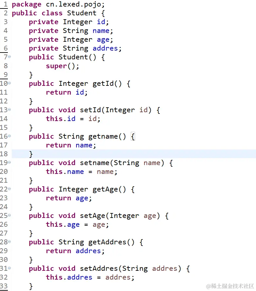The width and height of the screenshot is (256, 291).
Task: Click method name 'setAddres' on line 31
Action: [99, 268]
